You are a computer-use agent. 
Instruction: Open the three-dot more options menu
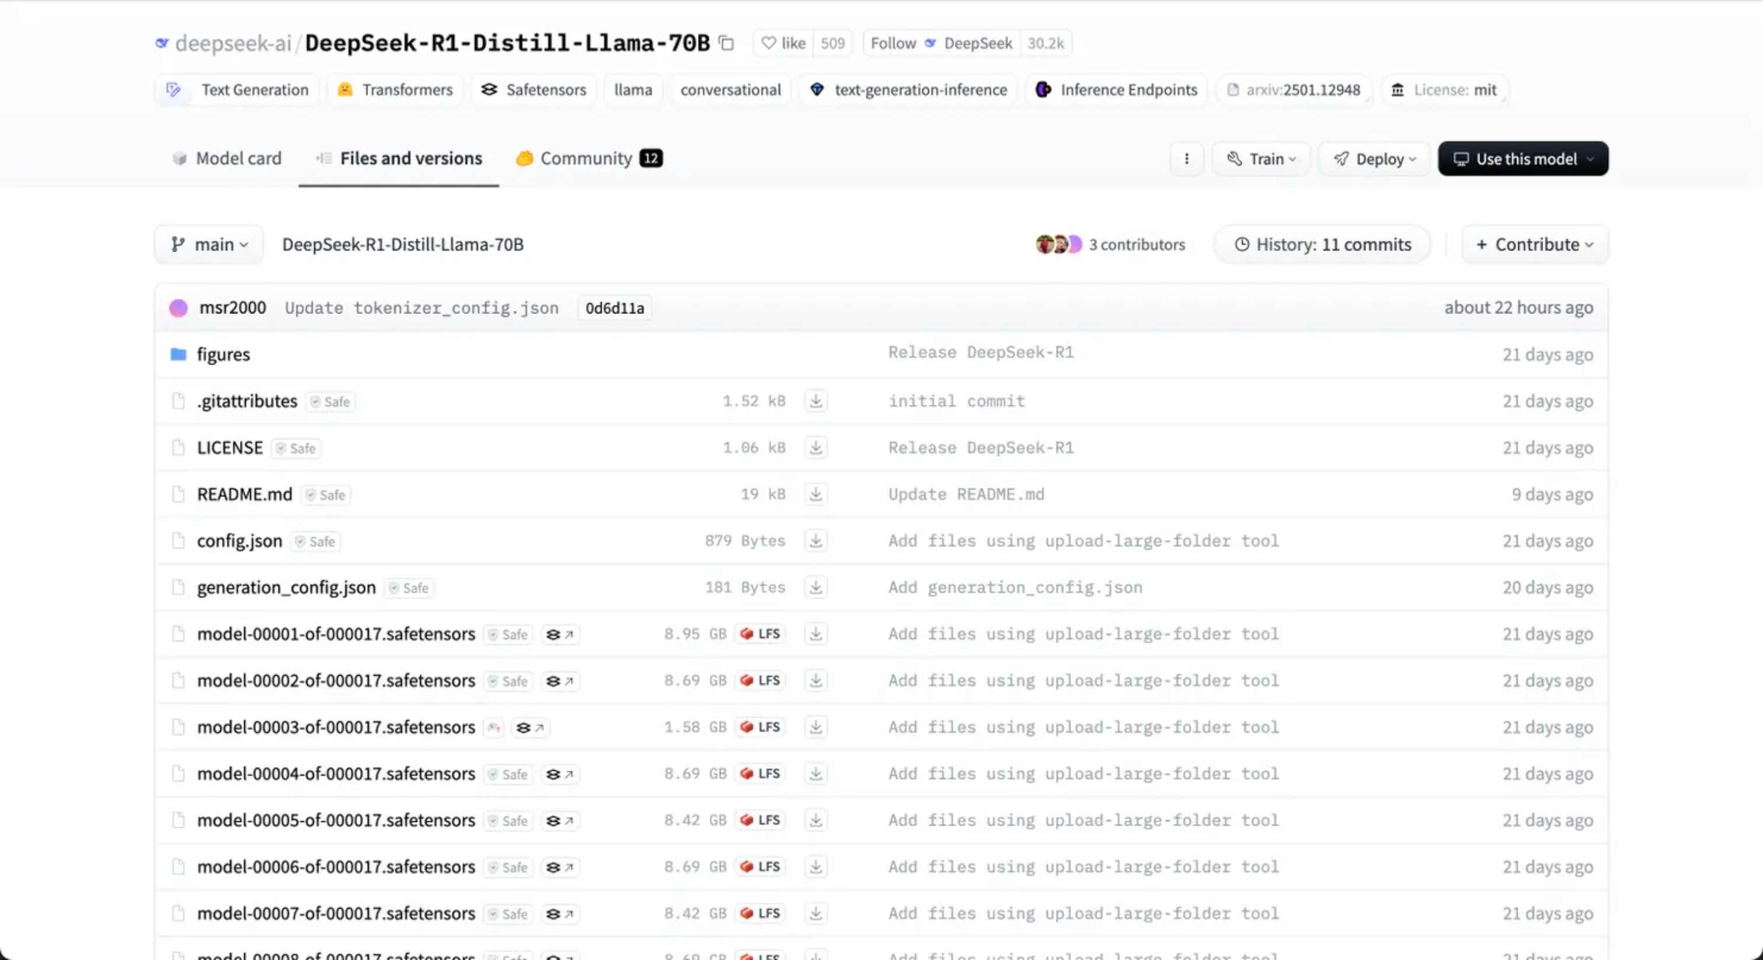pos(1186,158)
